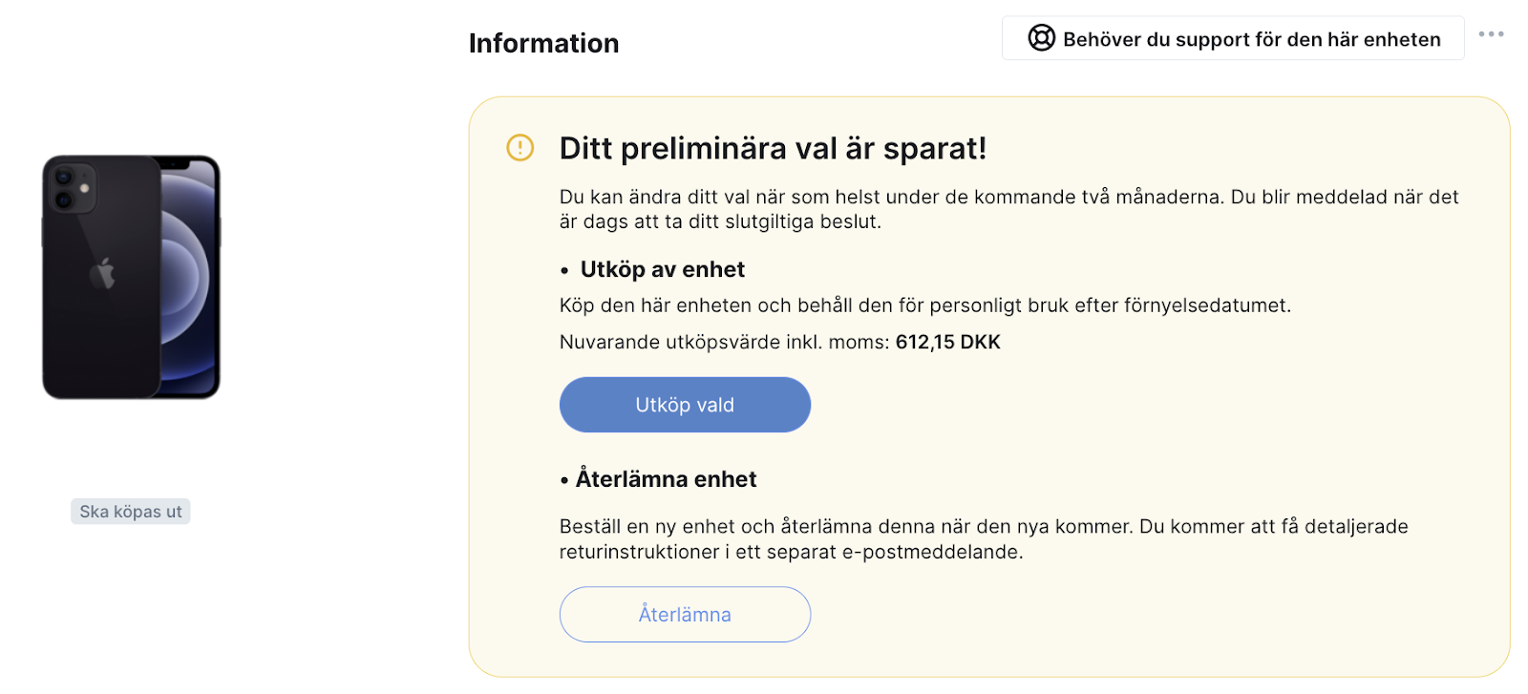Click the text about ändra ditt val
Image resolution: width=1528 pixels, height=694 pixels.
[1009, 209]
